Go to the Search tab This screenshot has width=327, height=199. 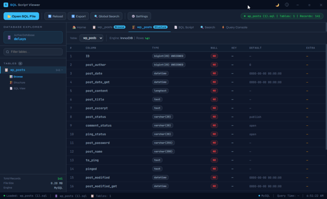[208, 27]
